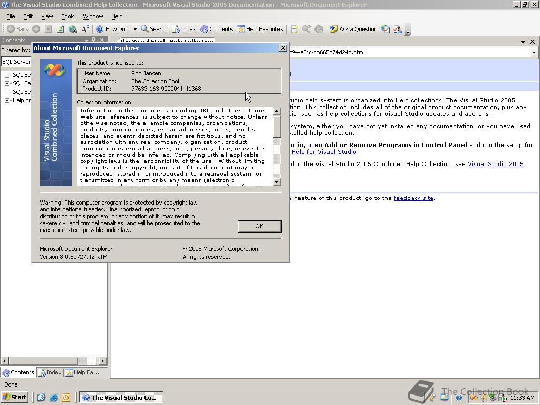Screen dimensions: 540x405
Task: Follow the 'Help for Visual Studio' link
Action: pos(324,152)
